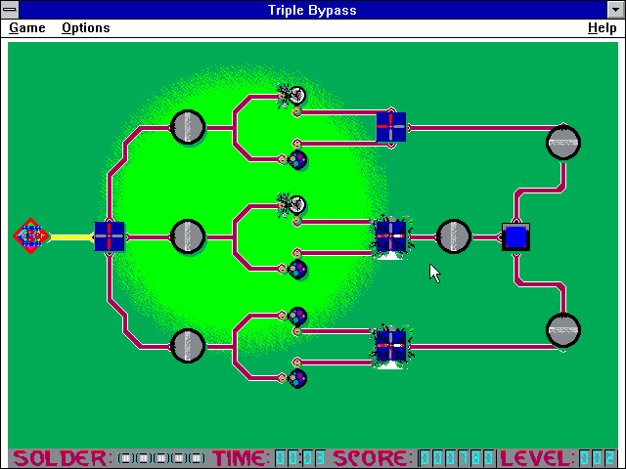The height and width of the screenshot is (469, 626).
Task: Click the burnt-out bulb on middle branch
Action: (297, 205)
